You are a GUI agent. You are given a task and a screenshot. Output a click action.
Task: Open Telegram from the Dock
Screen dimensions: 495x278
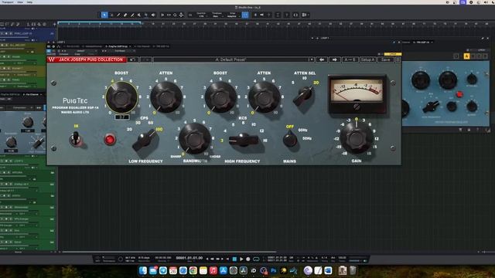[163, 270]
